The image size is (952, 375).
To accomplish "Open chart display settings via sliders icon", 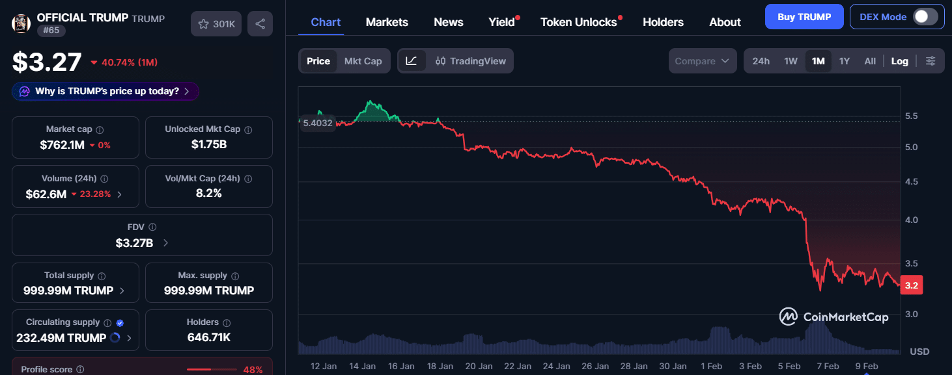I will tap(931, 60).
